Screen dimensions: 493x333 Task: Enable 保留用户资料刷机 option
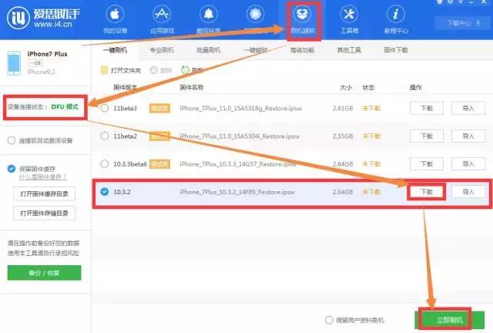329,320
